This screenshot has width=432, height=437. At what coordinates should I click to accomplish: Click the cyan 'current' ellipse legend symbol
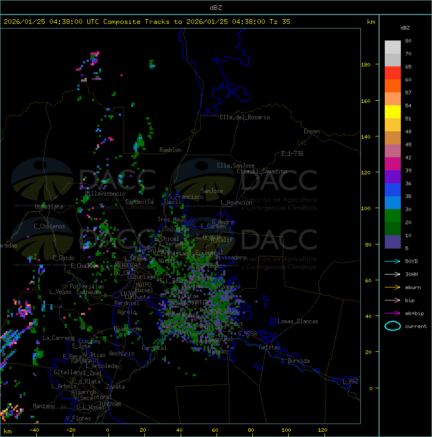point(393,326)
